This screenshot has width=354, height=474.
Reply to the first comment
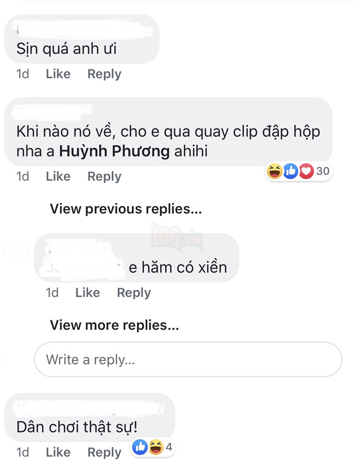pyautogui.click(x=103, y=74)
